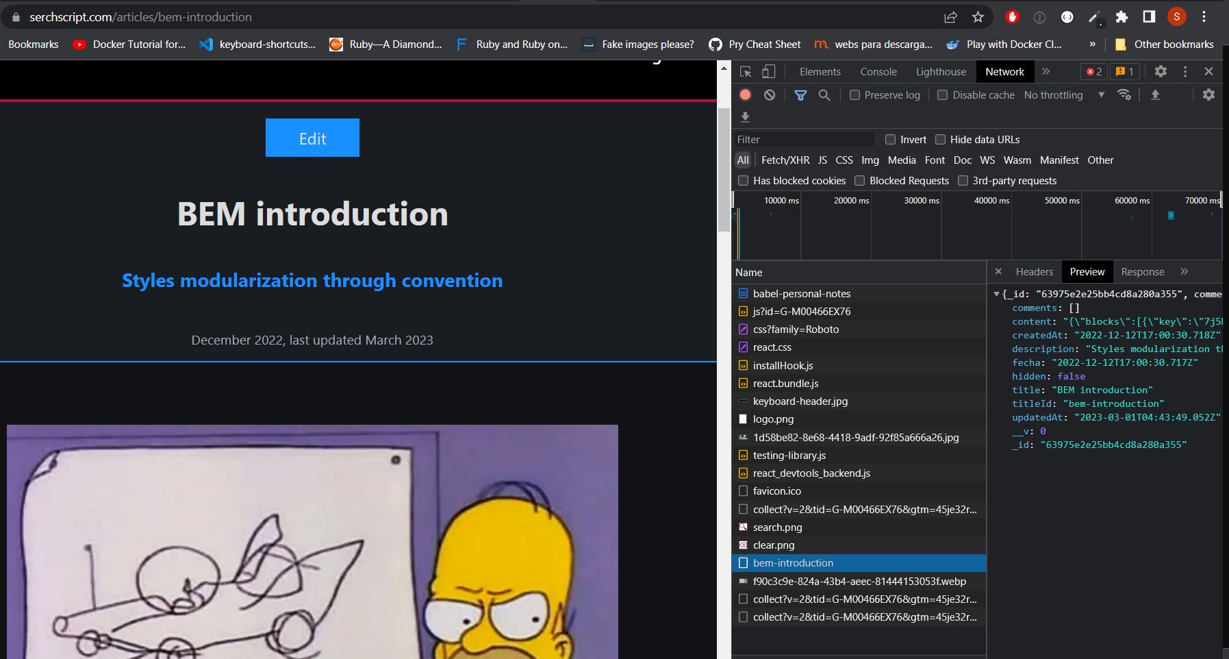Select react.bundle.js request row
The image size is (1229, 659).
pos(859,384)
